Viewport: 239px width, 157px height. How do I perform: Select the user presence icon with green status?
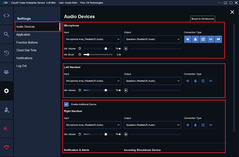click(x=6, y=109)
